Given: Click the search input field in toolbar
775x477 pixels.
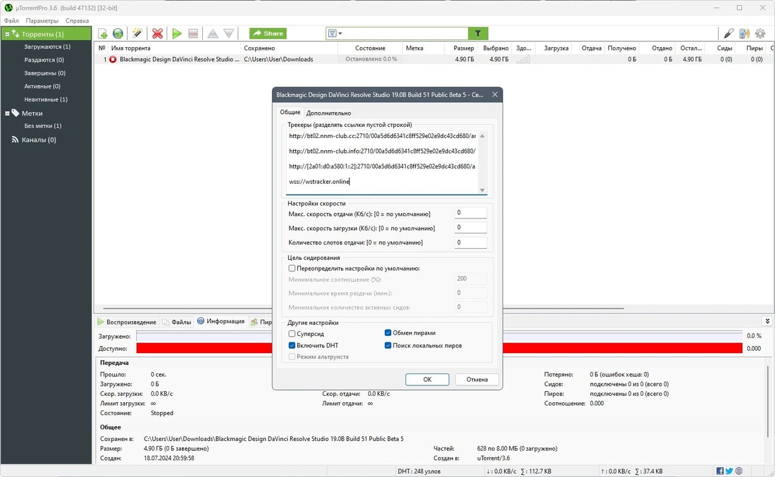Looking at the screenshot, I should 406,34.
